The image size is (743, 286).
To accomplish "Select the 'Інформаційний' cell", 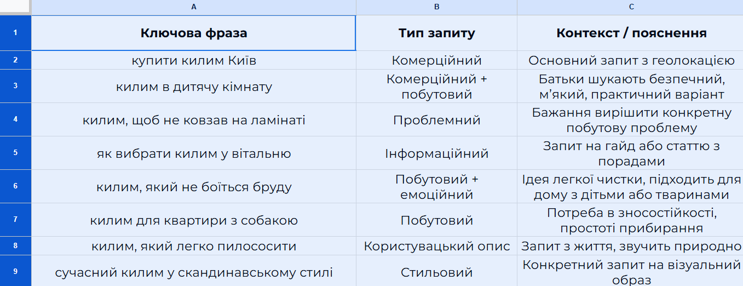I will tap(436, 153).
